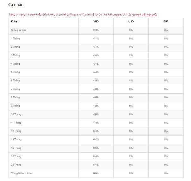Select the EUR column header
Image resolution: width=191 pixels, height=181 pixels.
pyautogui.click(x=166, y=21)
